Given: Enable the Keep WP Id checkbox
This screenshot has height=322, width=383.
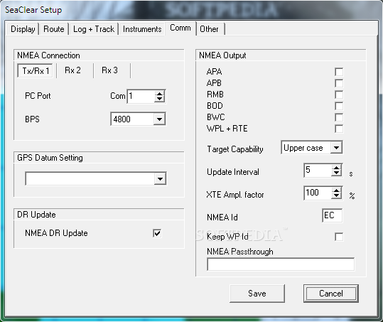Looking at the screenshot, I should pyautogui.click(x=339, y=237).
